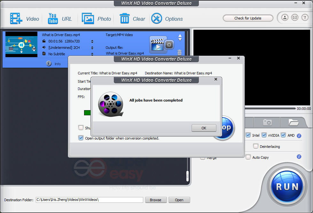The width and height of the screenshot is (313, 213).
Task: Minimize the conversion progress window
Action: point(230,58)
